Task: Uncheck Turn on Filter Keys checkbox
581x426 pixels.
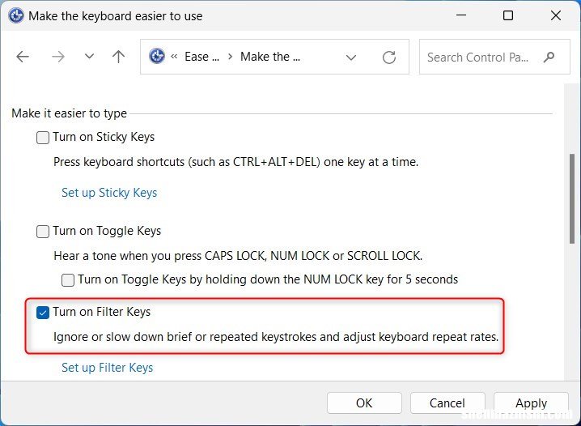Action: (x=43, y=313)
